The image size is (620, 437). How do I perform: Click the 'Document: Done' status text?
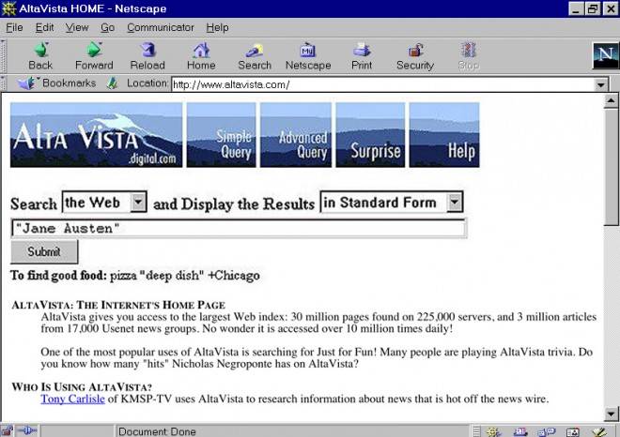(x=157, y=431)
